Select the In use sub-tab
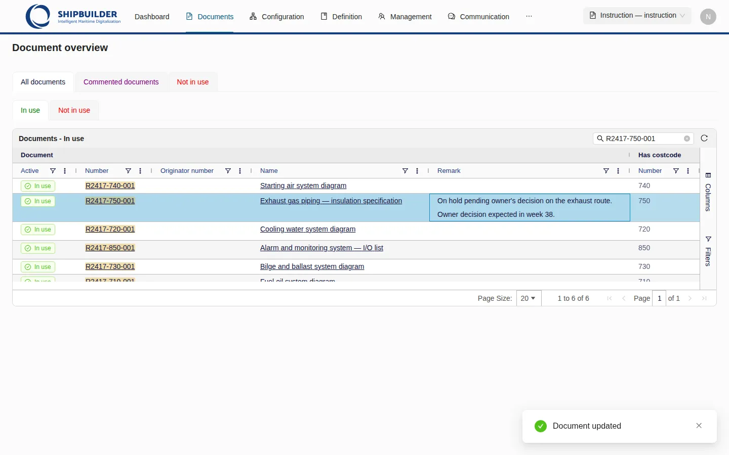 (x=30, y=110)
